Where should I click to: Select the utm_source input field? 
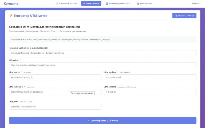(55, 77)
